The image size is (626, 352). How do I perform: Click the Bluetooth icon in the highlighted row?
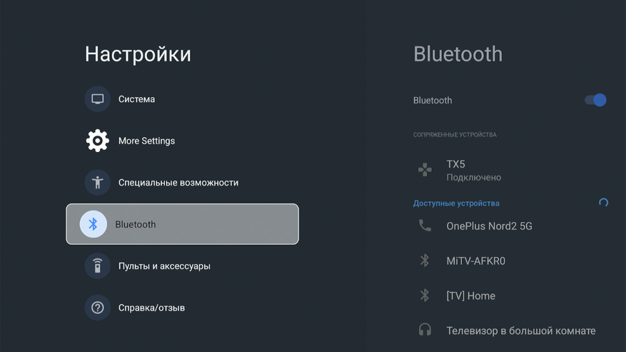click(93, 224)
